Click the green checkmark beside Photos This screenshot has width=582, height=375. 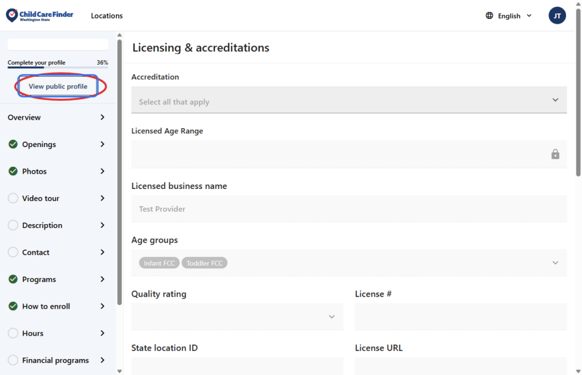point(13,171)
